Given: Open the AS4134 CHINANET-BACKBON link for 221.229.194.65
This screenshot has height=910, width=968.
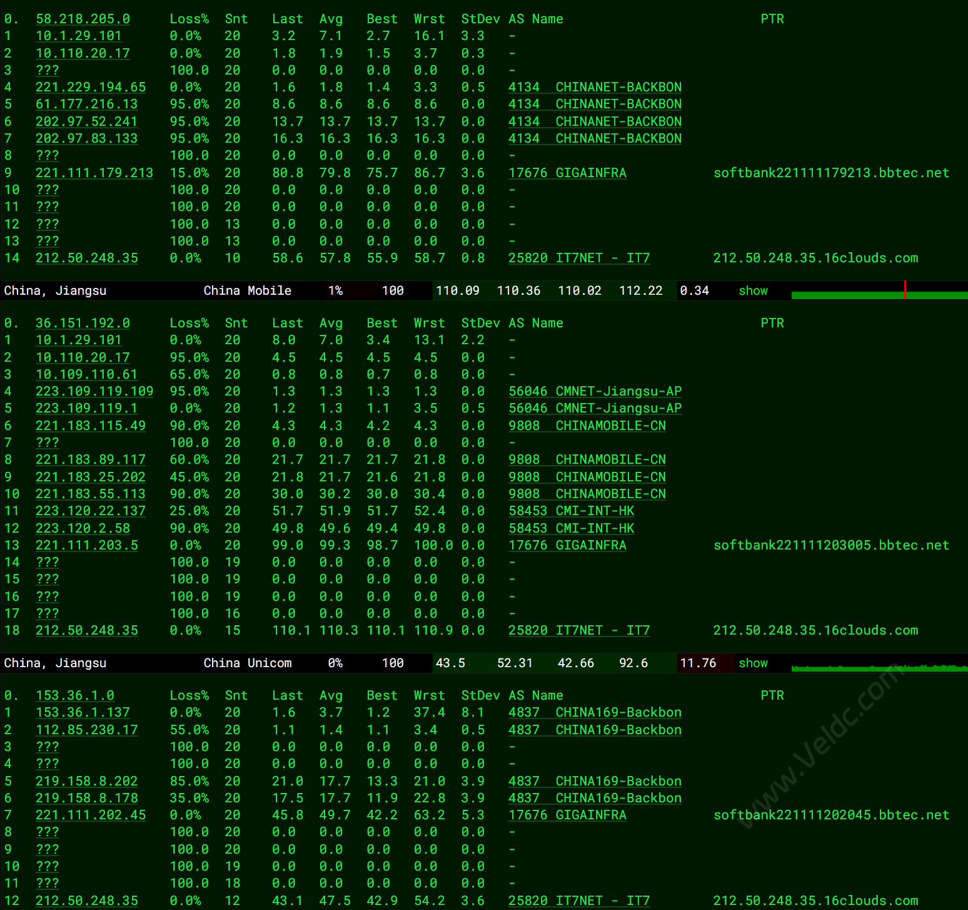Looking at the screenshot, I should click(x=595, y=88).
